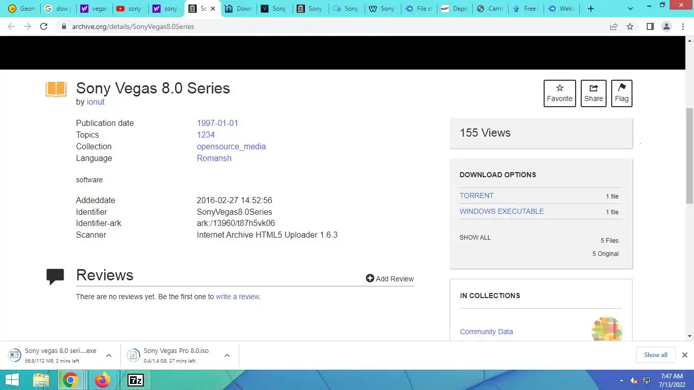Expand options for the Sony Vegas Pro iso download

pyautogui.click(x=227, y=355)
